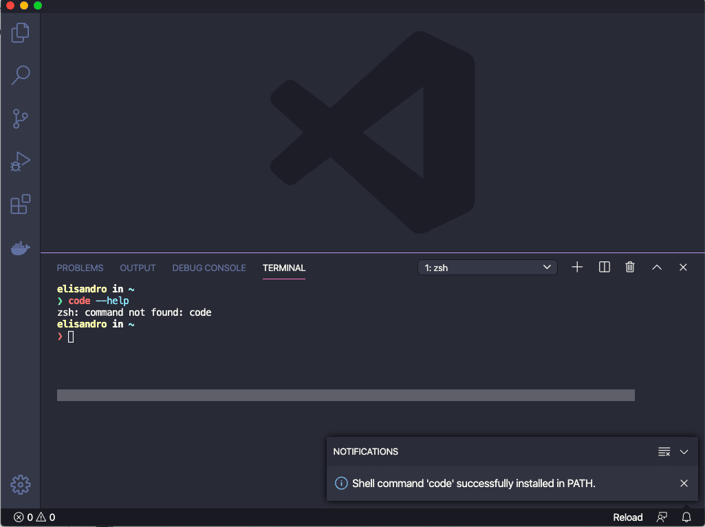Viewport: 705px width, 527px height.
Task: Click 'zsh: command not found: code' line
Action: point(134,312)
